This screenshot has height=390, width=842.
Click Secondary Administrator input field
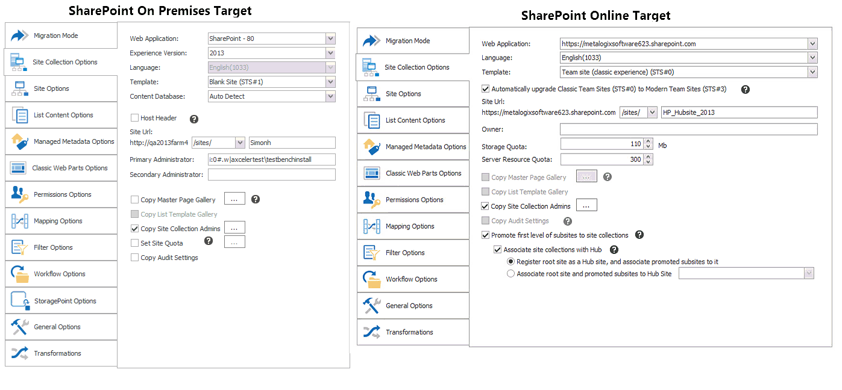pyautogui.click(x=271, y=175)
